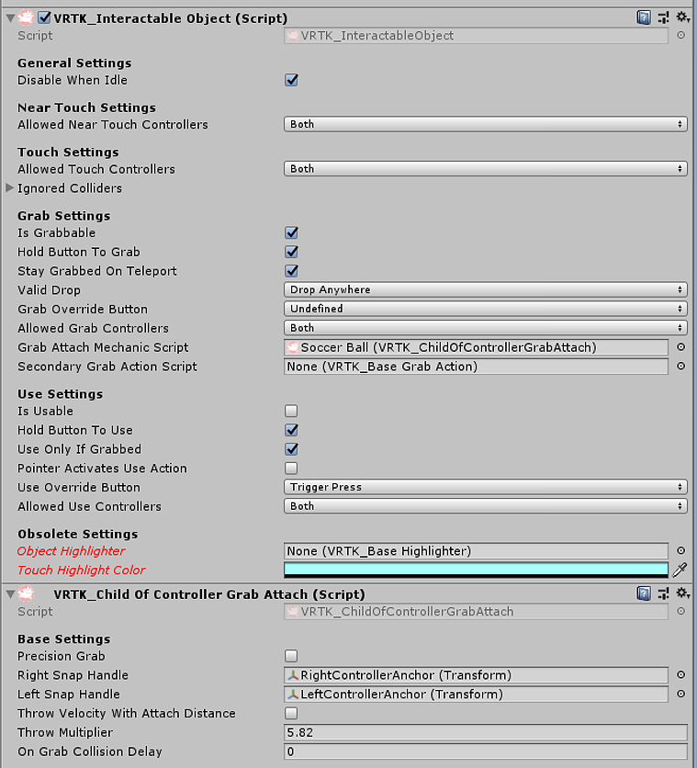Collapse the VRTK_Interactable Object component
697x768 pixels.
point(10,18)
